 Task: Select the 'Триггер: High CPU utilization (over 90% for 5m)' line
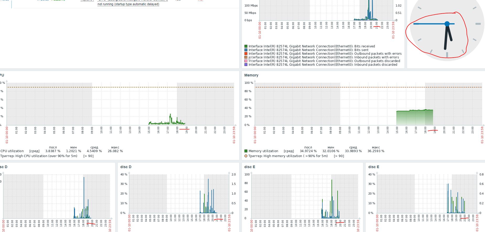click(39, 156)
